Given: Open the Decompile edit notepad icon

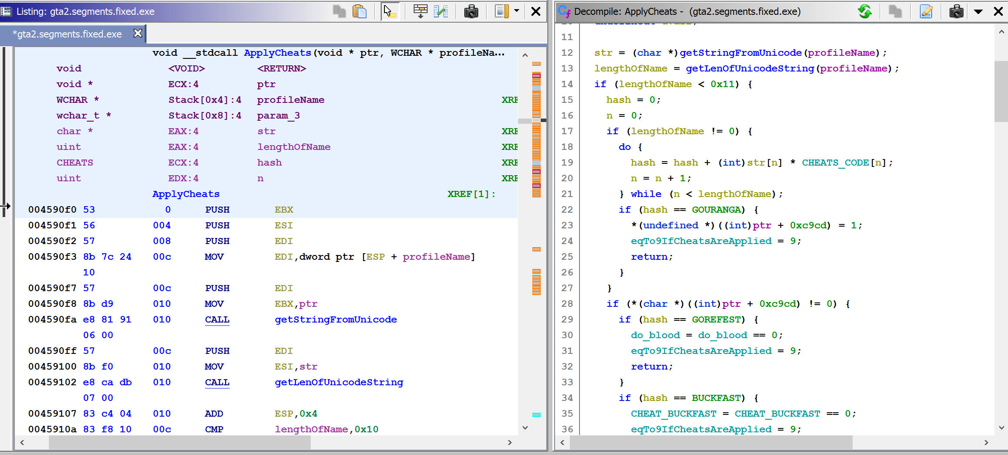Looking at the screenshot, I should point(926,11).
